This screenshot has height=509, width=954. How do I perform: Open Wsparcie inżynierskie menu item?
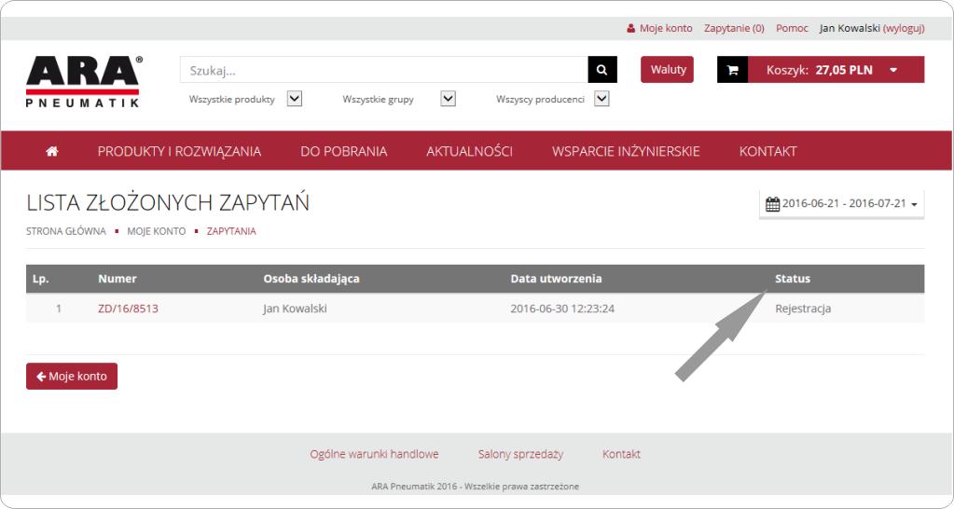tap(626, 151)
